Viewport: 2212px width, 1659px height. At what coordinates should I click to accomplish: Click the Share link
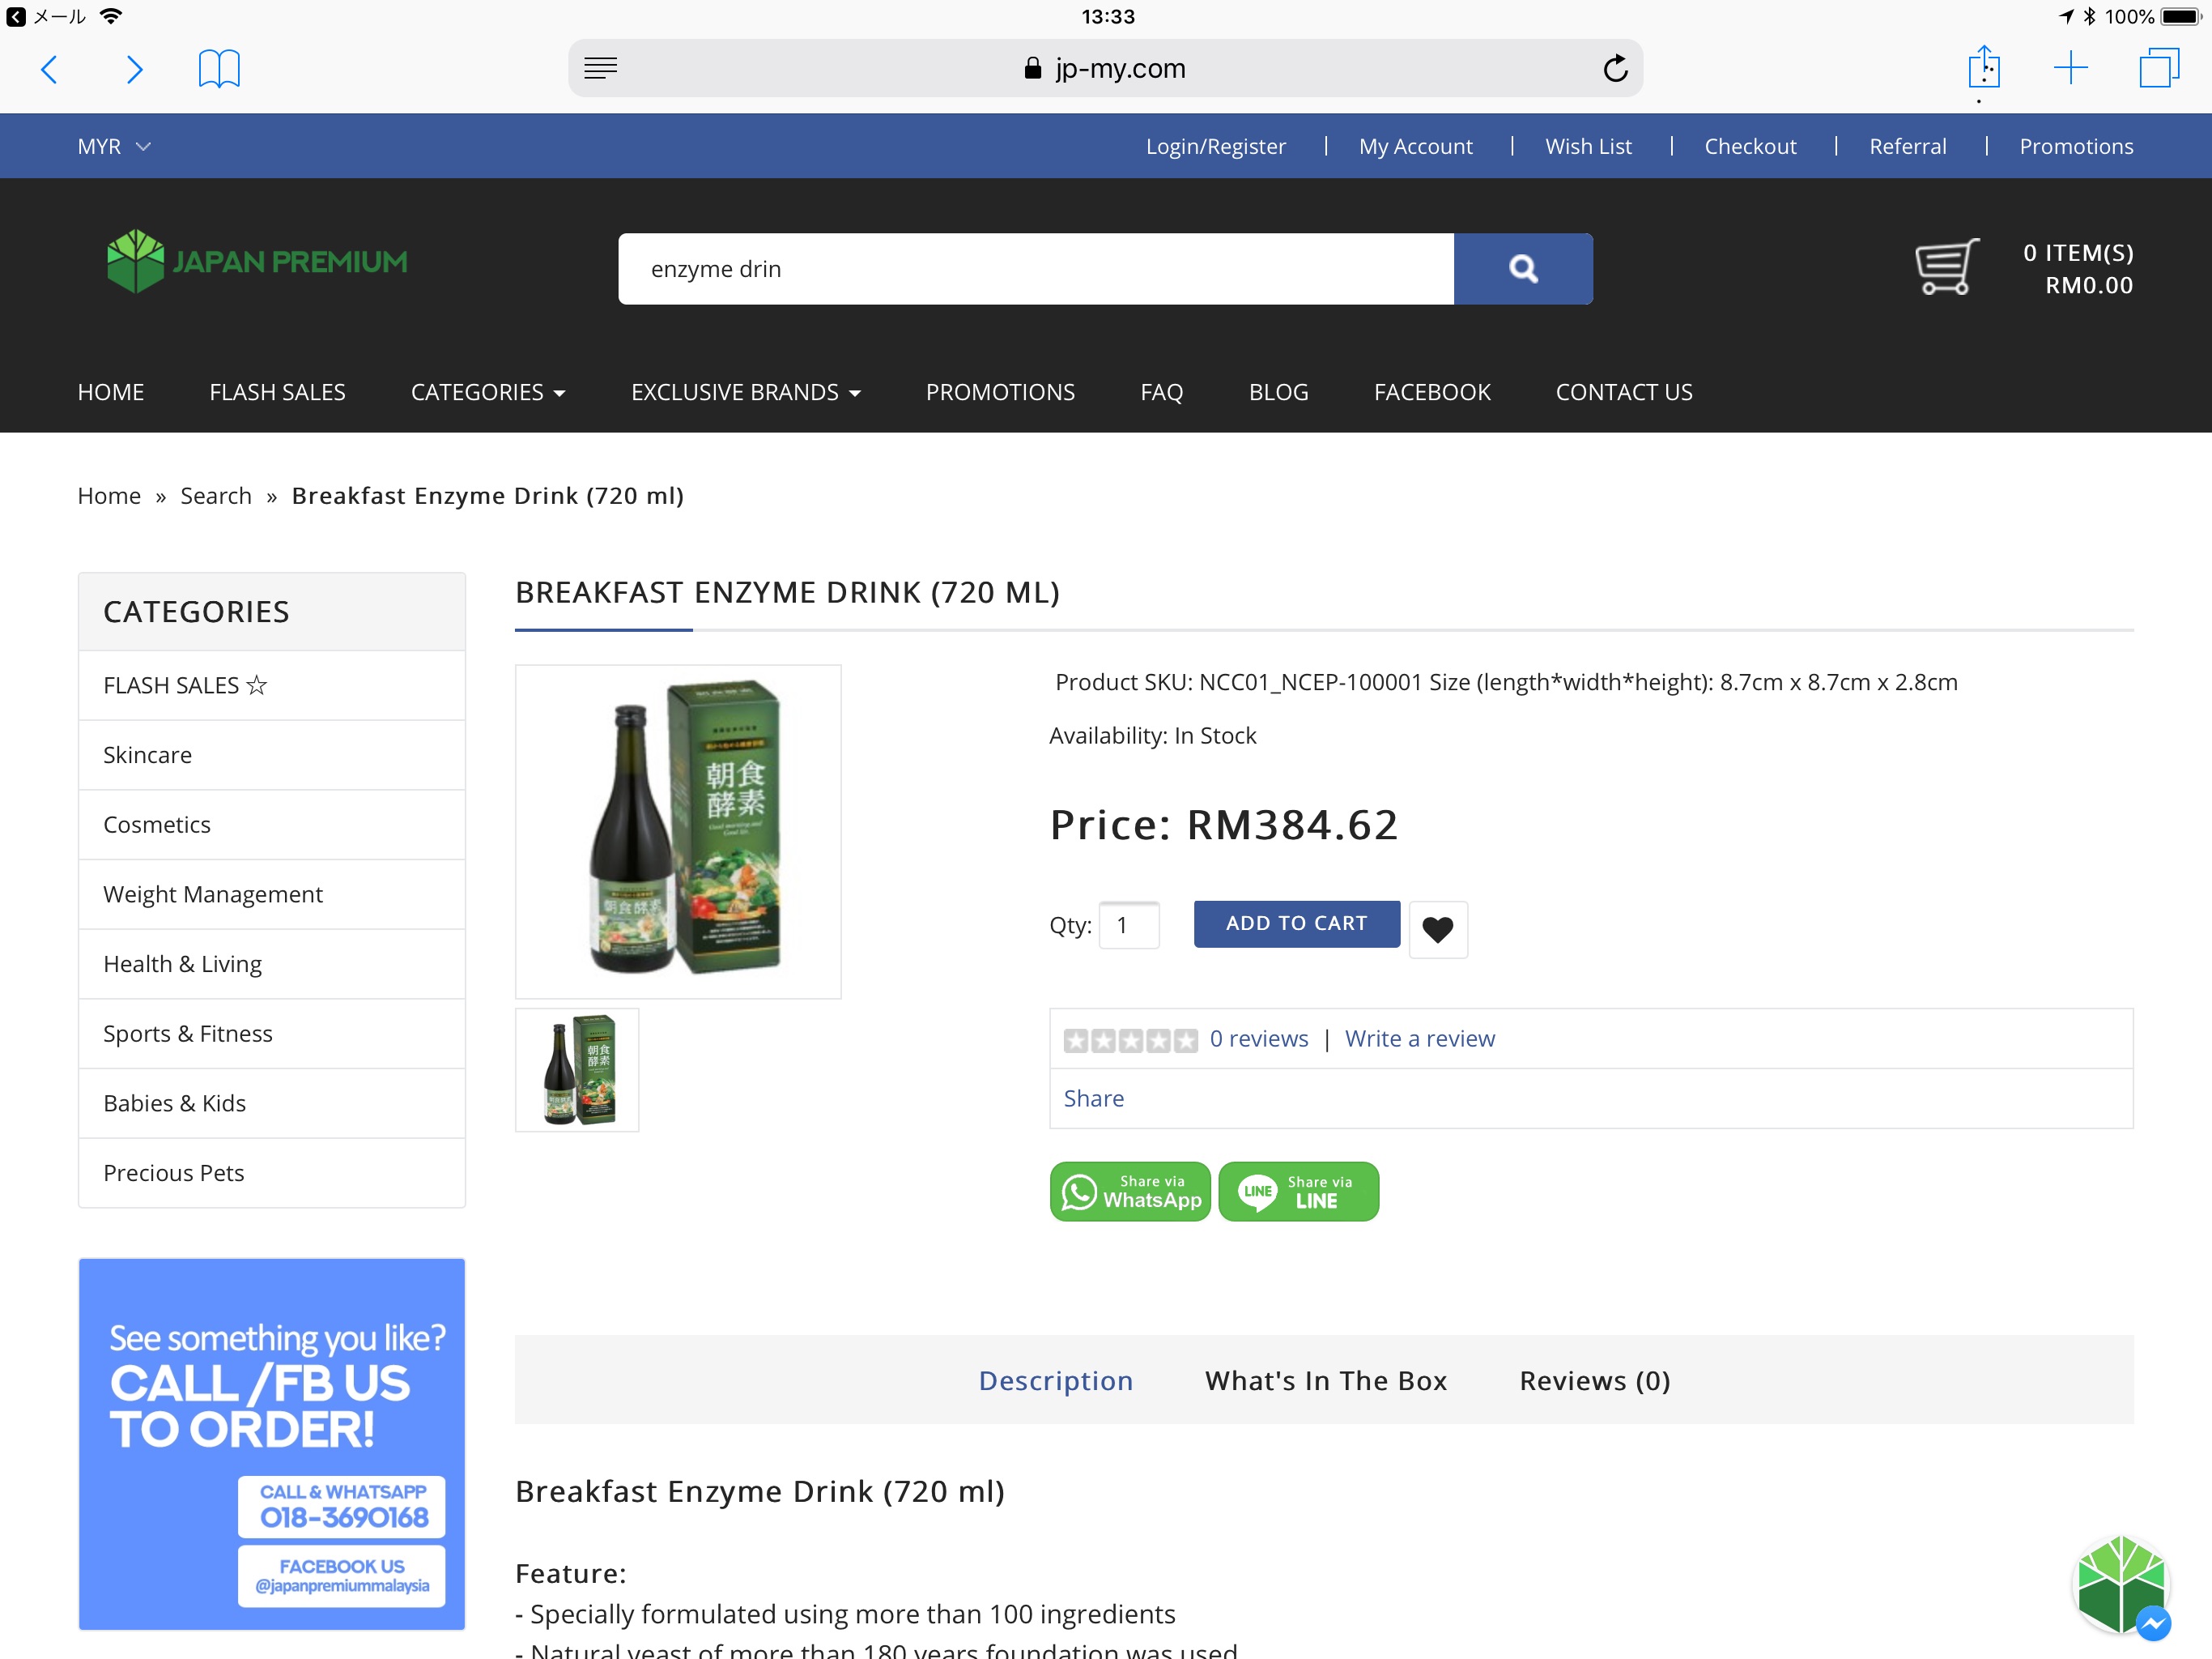[x=1093, y=1098]
